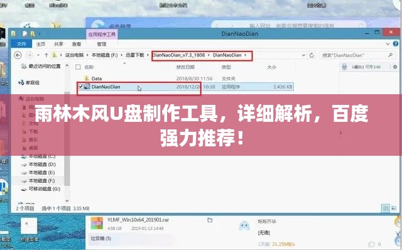The image size is (402, 250).
Task: Click the U盘(G:) available space label
Action: tap(366, 67)
